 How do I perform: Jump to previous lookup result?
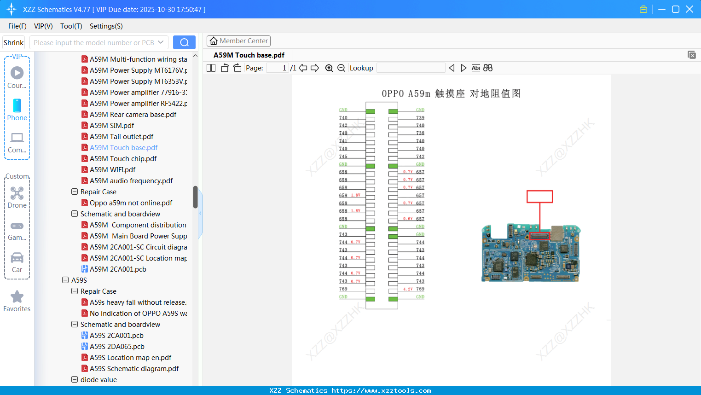pos(452,68)
